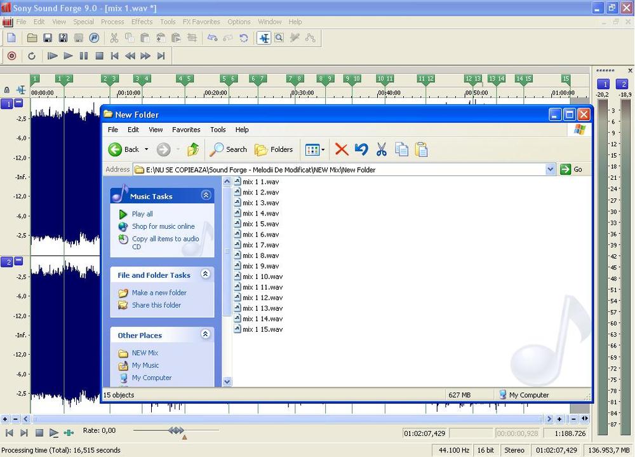This screenshot has width=635, height=457.
Task: Click the Play Clipboard icon
Action: coord(176,38)
